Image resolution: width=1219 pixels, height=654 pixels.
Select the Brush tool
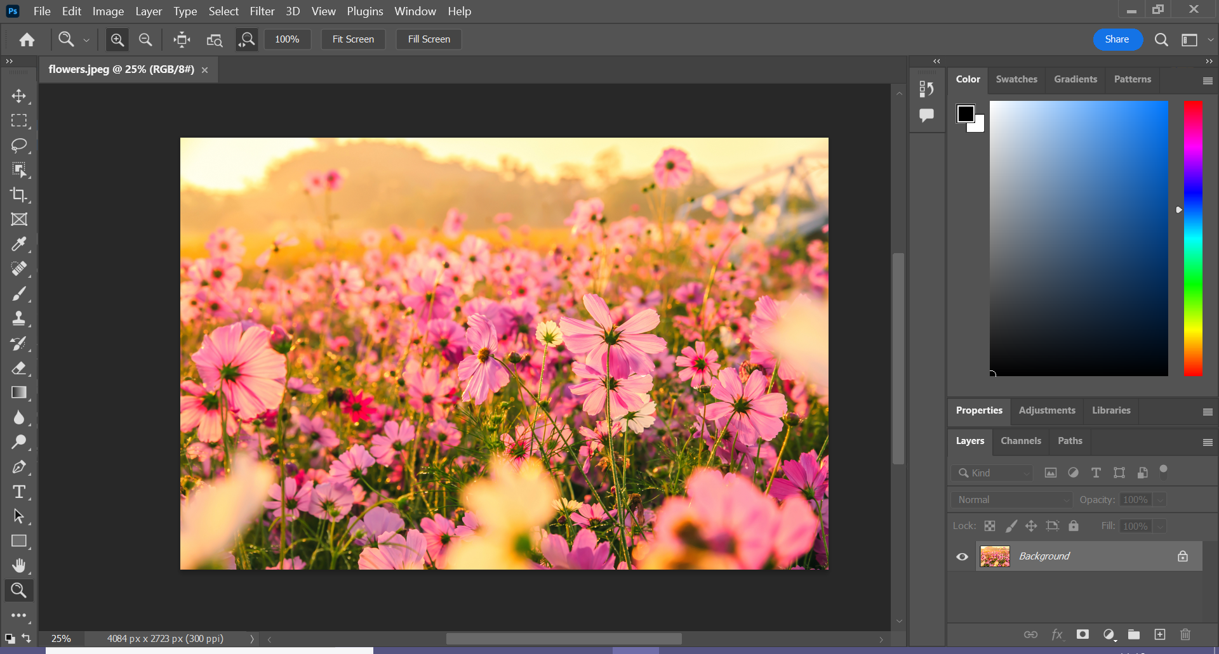19,294
